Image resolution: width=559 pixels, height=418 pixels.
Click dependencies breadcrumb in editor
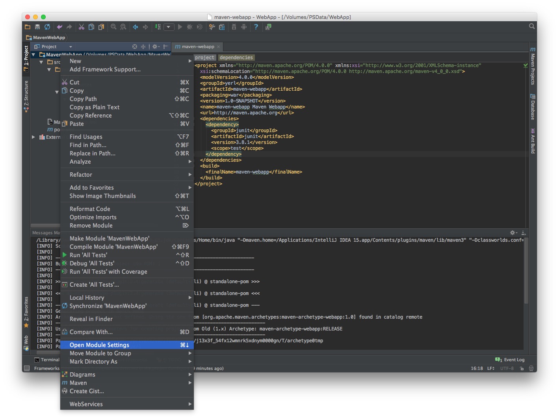click(236, 58)
